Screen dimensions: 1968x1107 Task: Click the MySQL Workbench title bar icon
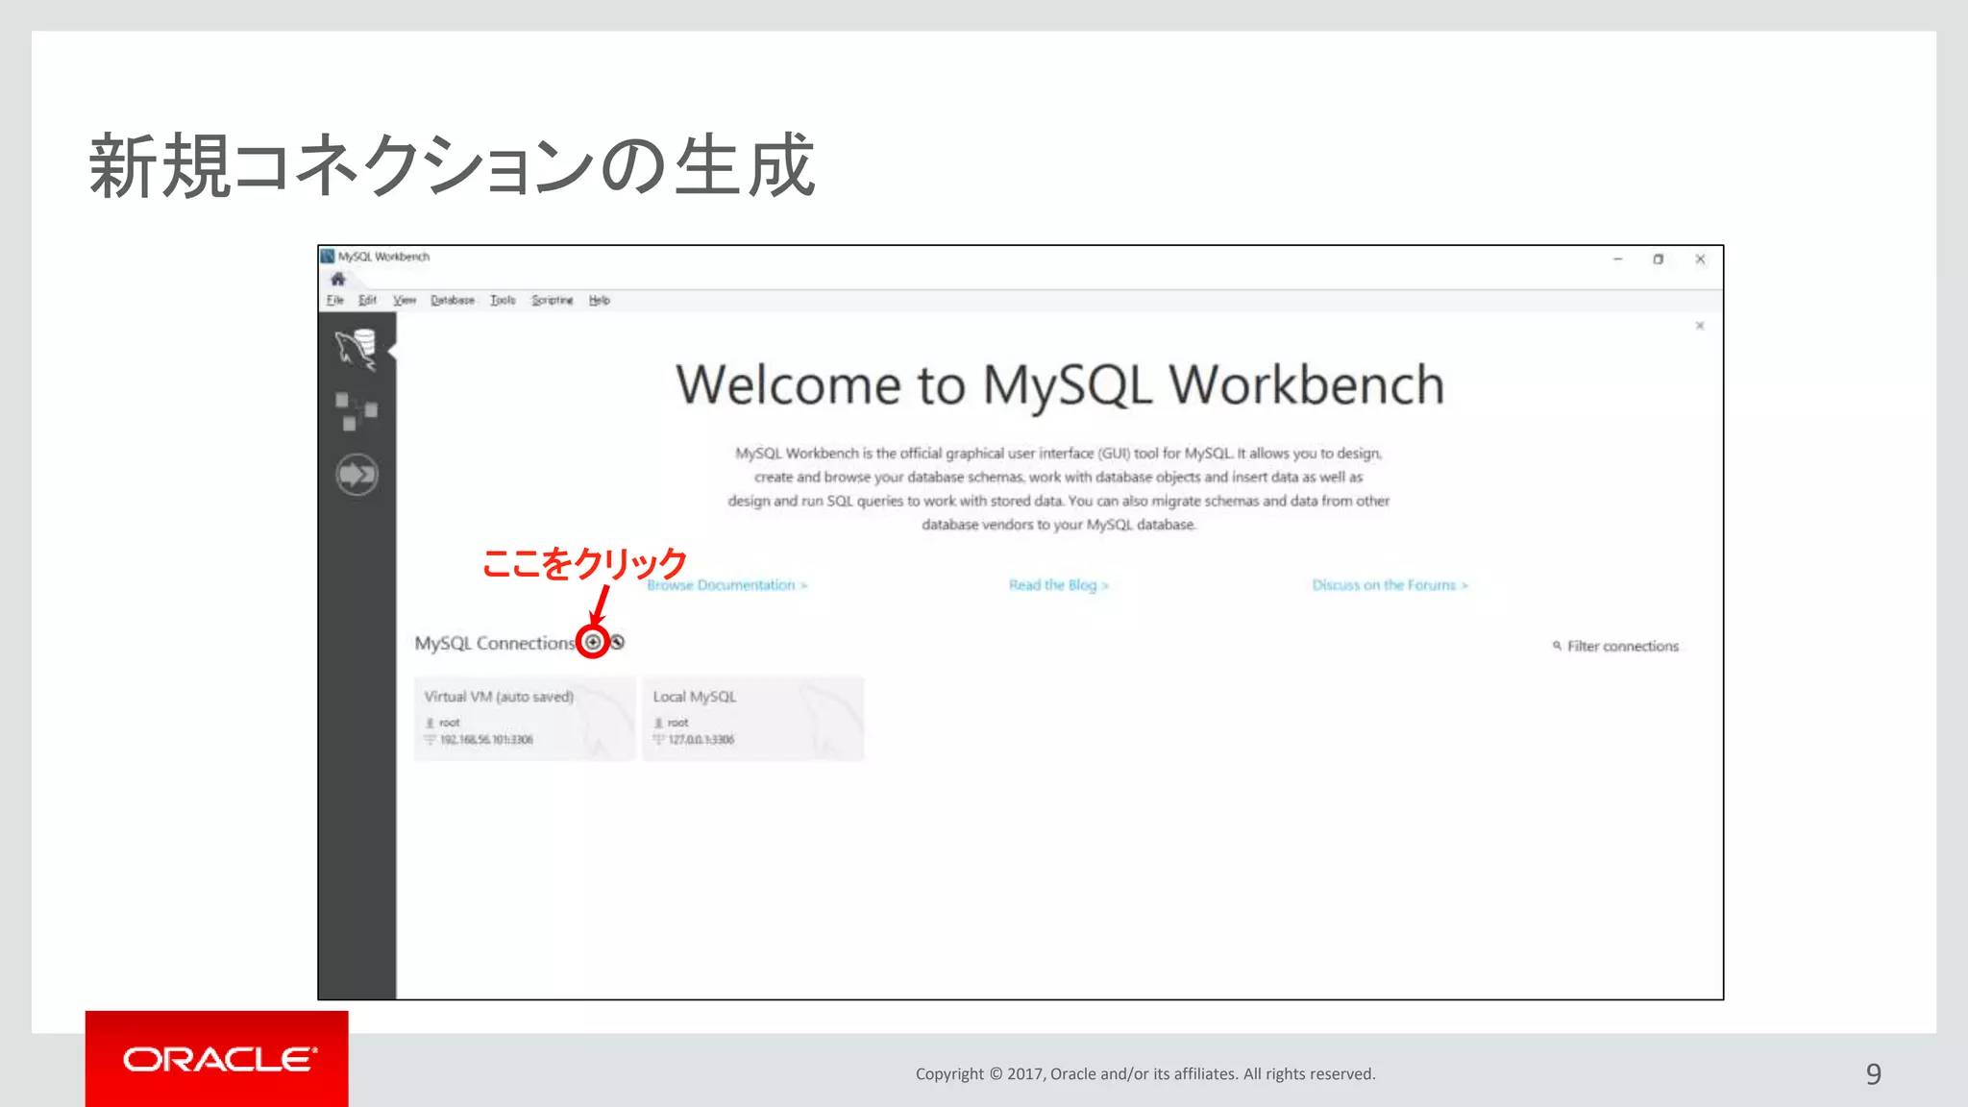tap(328, 257)
